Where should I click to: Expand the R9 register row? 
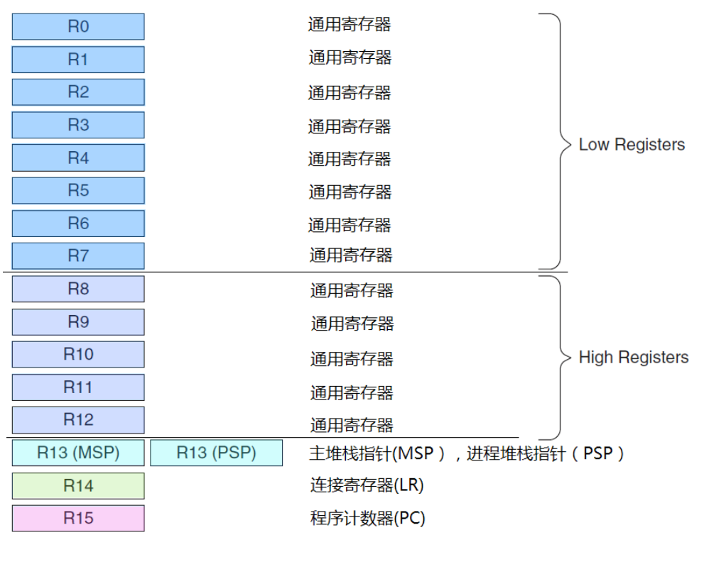point(77,321)
